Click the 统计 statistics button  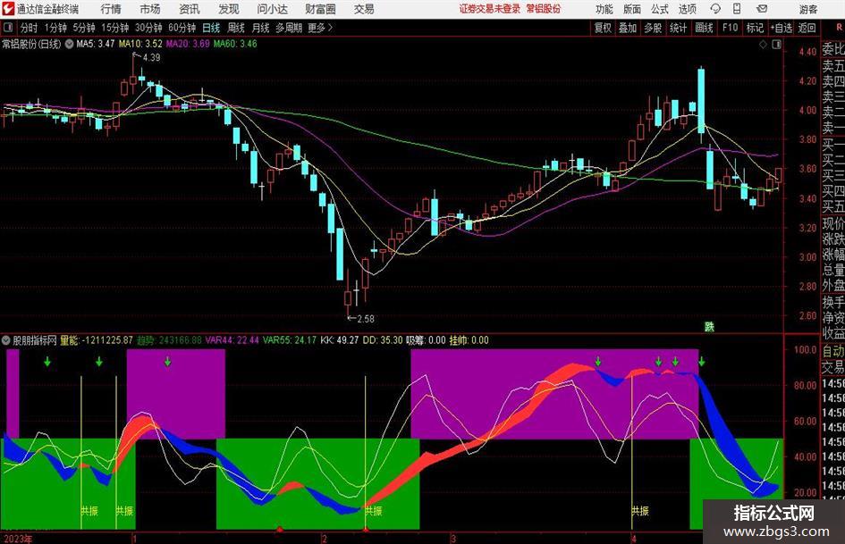678,28
